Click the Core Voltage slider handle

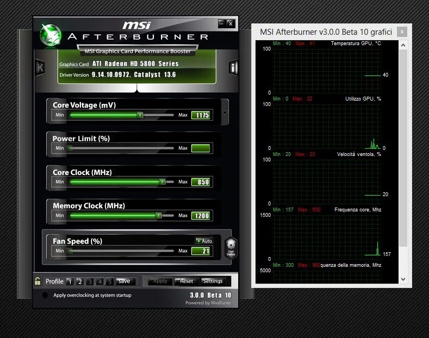140,115
